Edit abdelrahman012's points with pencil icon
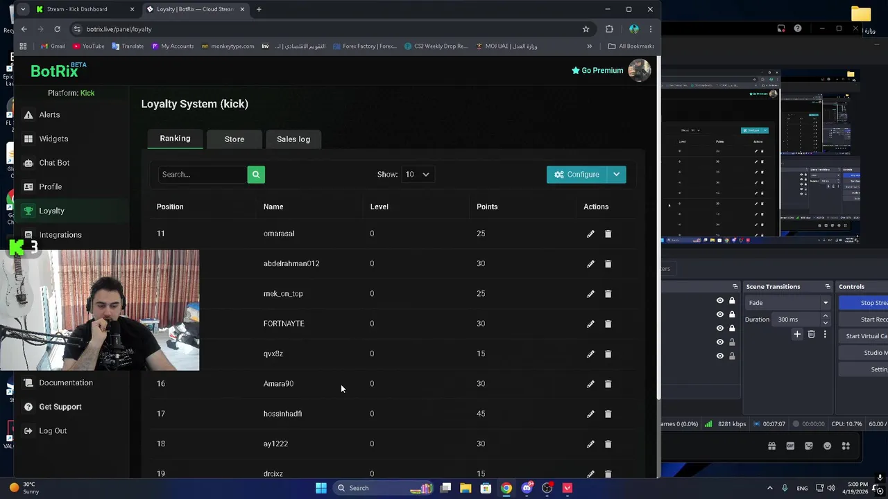 coord(590,264)
